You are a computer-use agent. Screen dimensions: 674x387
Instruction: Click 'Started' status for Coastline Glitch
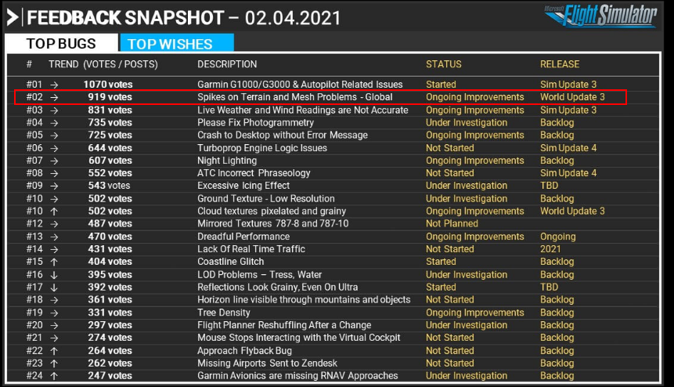tap(441, 262)
